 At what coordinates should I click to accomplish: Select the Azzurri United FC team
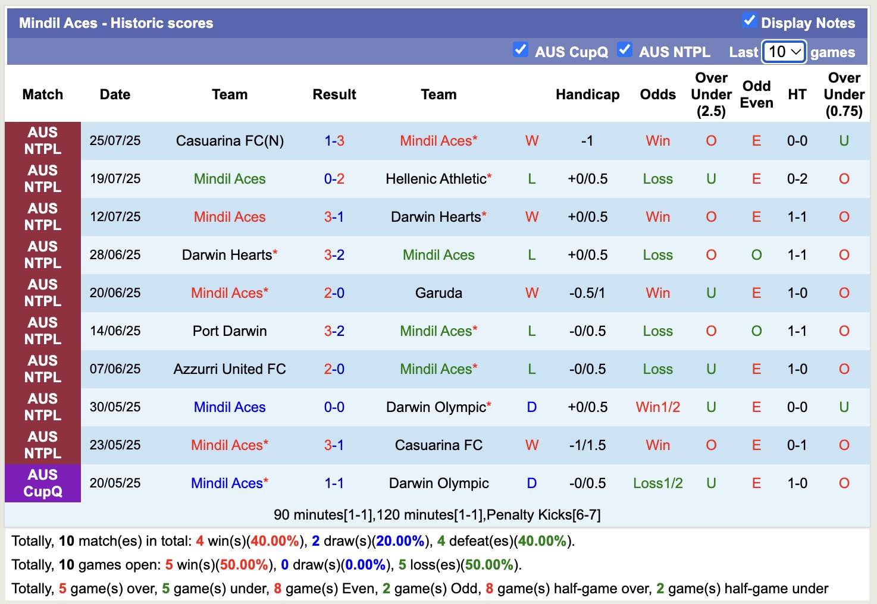click(230, 369)
